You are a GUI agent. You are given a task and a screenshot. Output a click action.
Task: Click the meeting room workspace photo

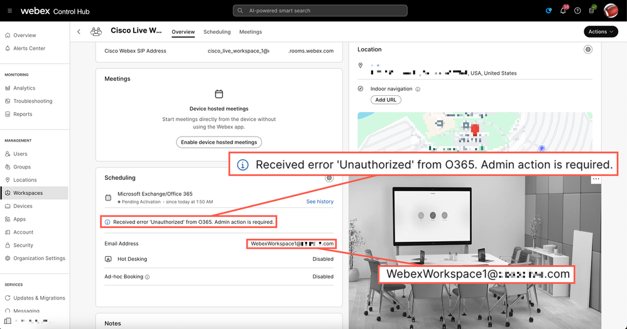click(x=475, y=252)
